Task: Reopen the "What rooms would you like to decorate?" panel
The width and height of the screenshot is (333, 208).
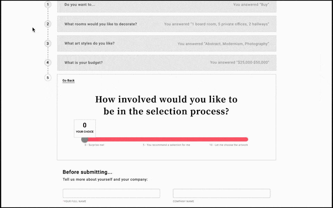Action: point(166,24)
